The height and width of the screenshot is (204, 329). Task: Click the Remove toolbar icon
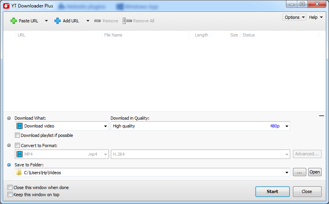click(x=98, y=21)
